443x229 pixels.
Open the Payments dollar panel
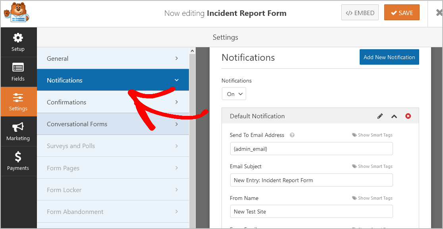18,161
